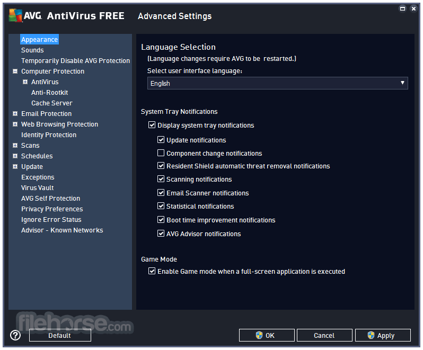Toggle AVG Advisor notifications checkbox
The image size is (423, 350).
161,233
